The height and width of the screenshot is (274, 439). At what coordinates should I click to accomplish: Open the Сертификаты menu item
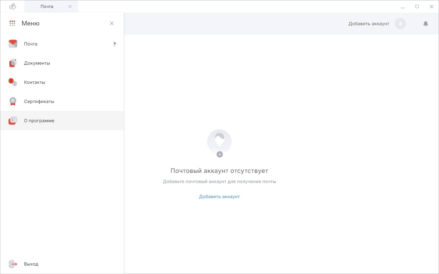pyautogui.click(x=62, y=101)
